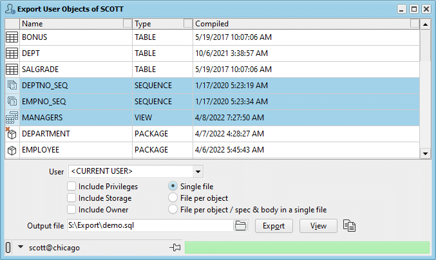436x260 pixels.
Task: Click the copy to clipboard icon beside View
Action: click(x=349, y=225)
